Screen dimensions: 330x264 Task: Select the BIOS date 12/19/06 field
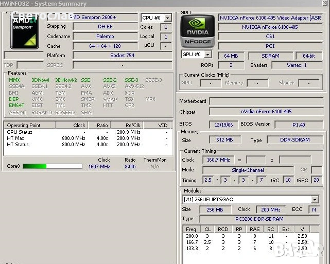pyautogui.click(x=223, y=125)
